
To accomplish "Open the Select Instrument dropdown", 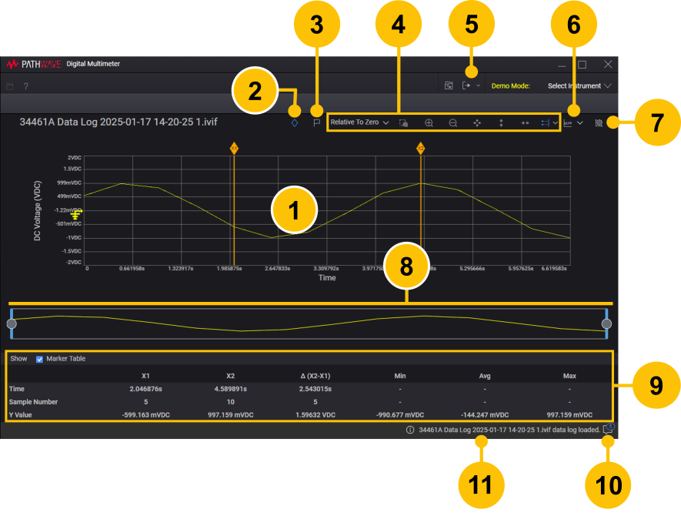I will 579,85.
